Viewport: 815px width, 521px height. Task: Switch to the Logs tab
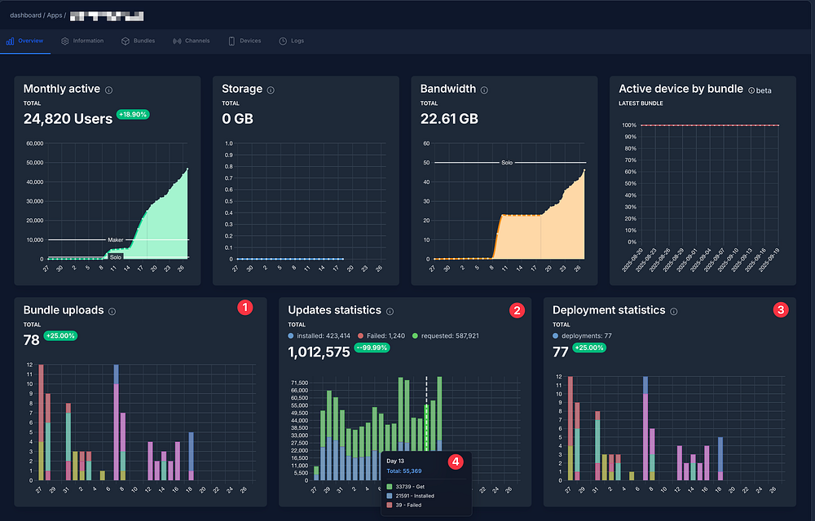pos(292,41)
